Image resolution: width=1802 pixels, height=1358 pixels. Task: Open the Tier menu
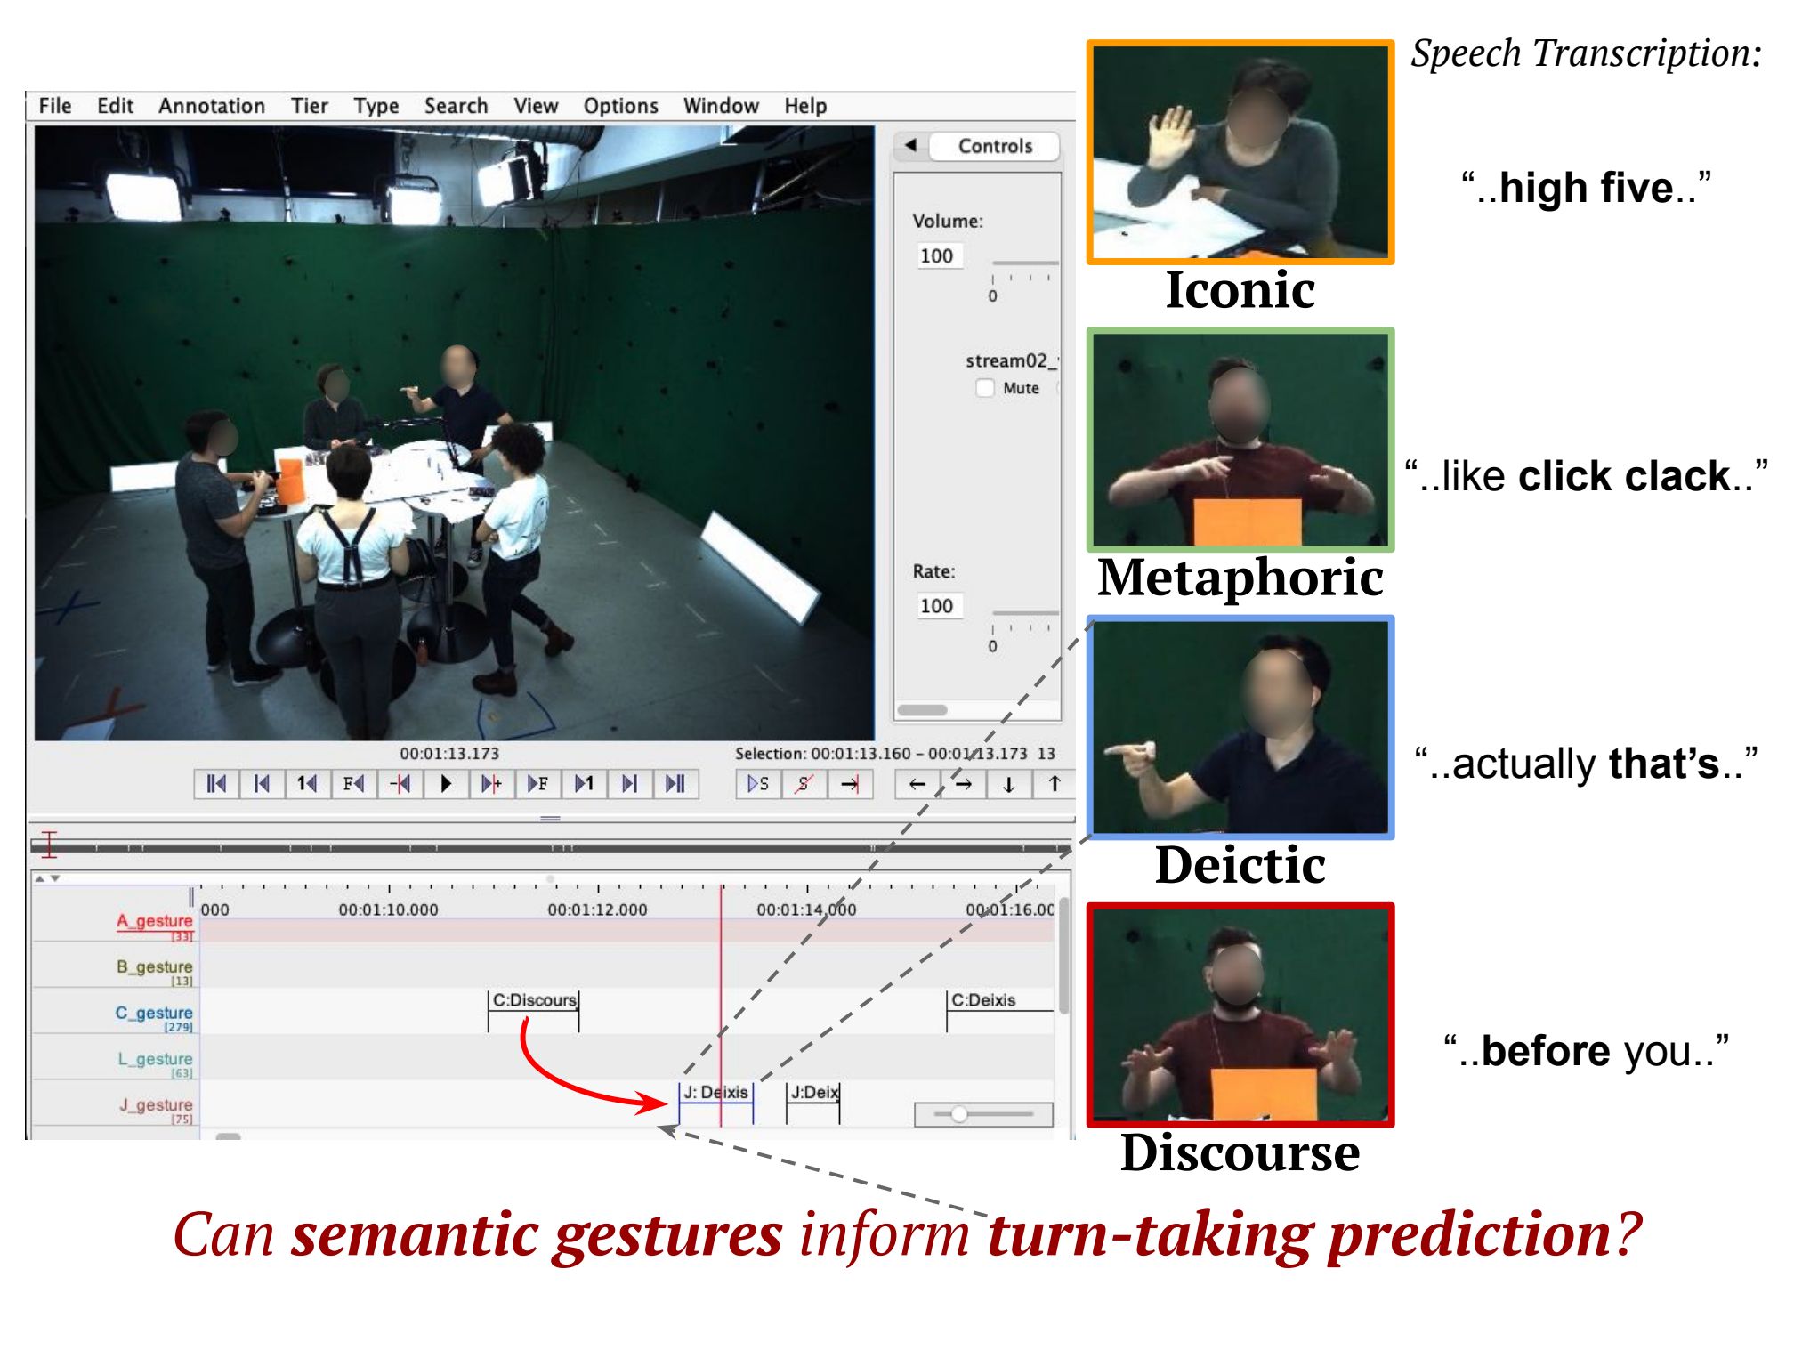point(309,106)
